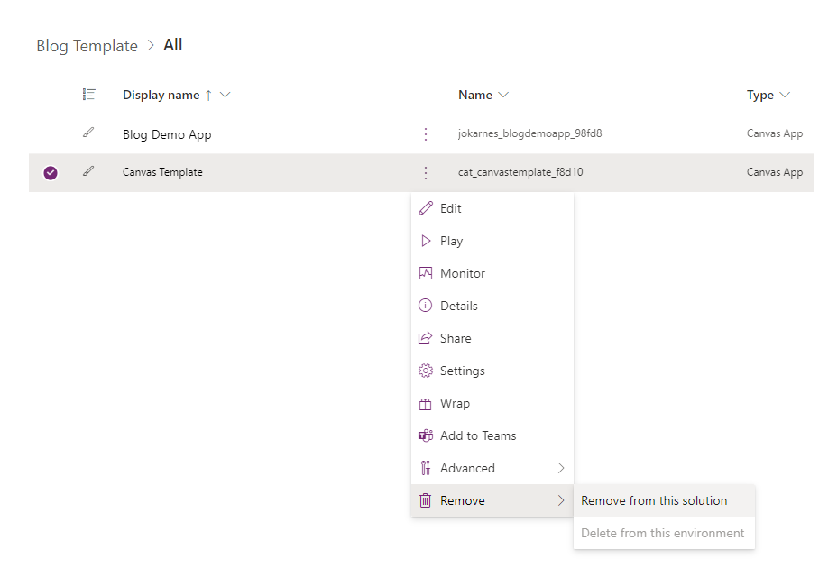Choose Remove from this solution
The width and height of the screenshot is (819, 568).
click(654, 500)
